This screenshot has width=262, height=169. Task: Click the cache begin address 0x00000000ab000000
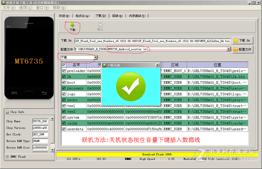(105, 123)
